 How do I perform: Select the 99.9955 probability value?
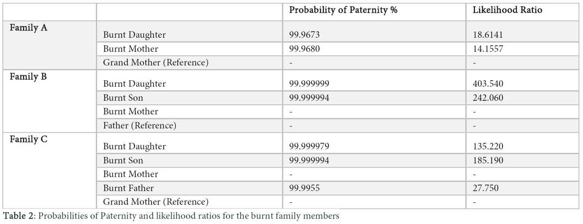click(x=305, y=188)
